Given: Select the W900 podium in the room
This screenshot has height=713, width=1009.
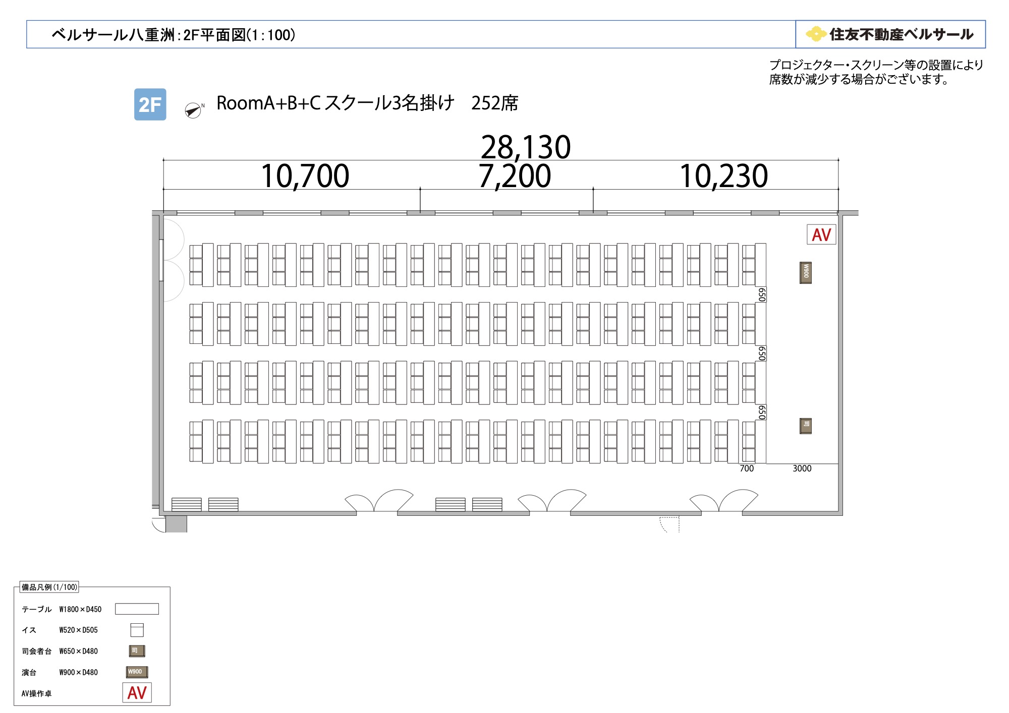Looking at the screenshot, I should pyautogui.click(x=806, y=272).
